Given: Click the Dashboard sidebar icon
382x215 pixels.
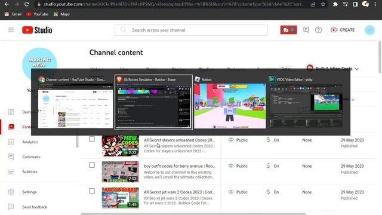Looking at the screenshot, I should (x=11, y=112).
